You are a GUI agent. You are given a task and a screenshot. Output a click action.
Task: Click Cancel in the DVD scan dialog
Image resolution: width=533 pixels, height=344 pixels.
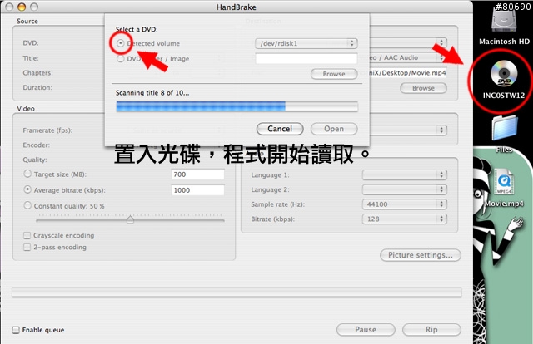(280, 129)
